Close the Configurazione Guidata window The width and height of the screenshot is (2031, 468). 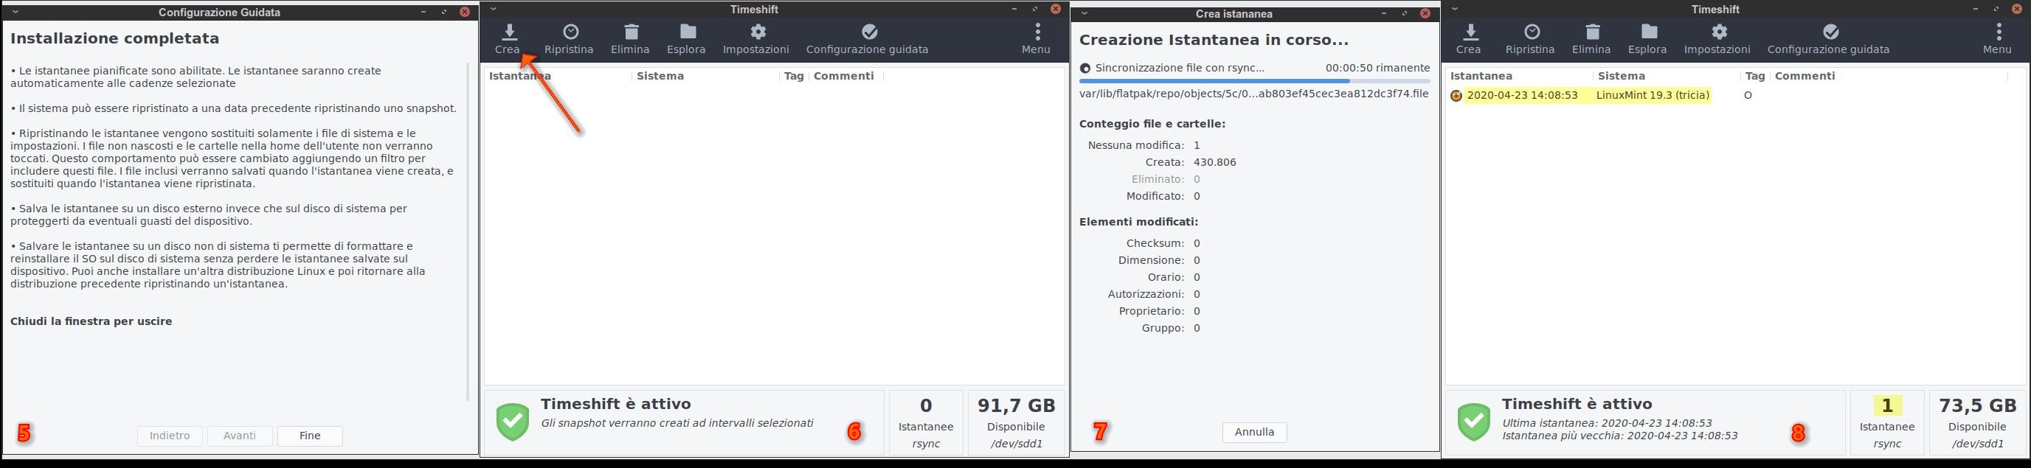pos(466,12)
